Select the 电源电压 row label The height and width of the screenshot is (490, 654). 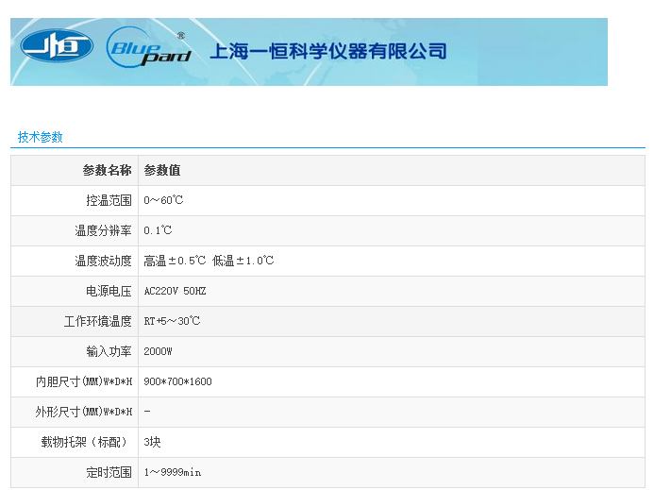(x=109, y=292)
